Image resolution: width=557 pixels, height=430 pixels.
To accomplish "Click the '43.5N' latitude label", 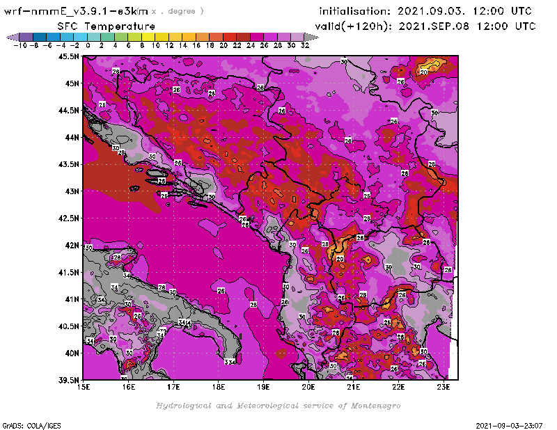I will [68, 164].
